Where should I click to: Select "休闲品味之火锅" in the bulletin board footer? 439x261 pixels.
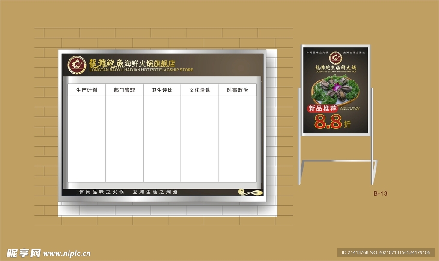pos(102,192)
